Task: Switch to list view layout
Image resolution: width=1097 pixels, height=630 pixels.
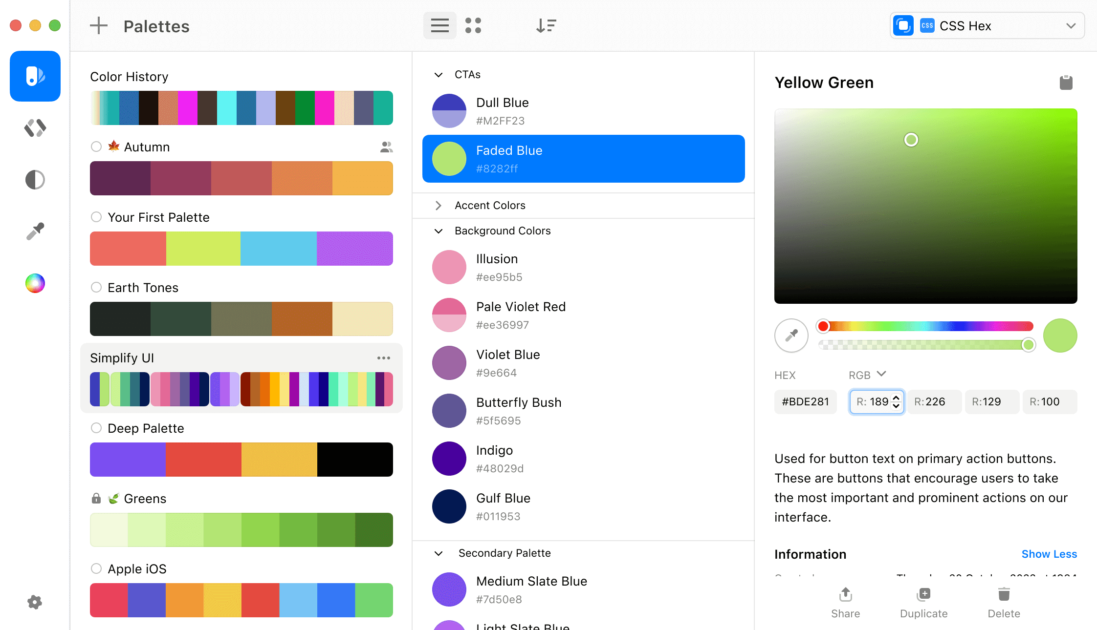Action: 439,26
